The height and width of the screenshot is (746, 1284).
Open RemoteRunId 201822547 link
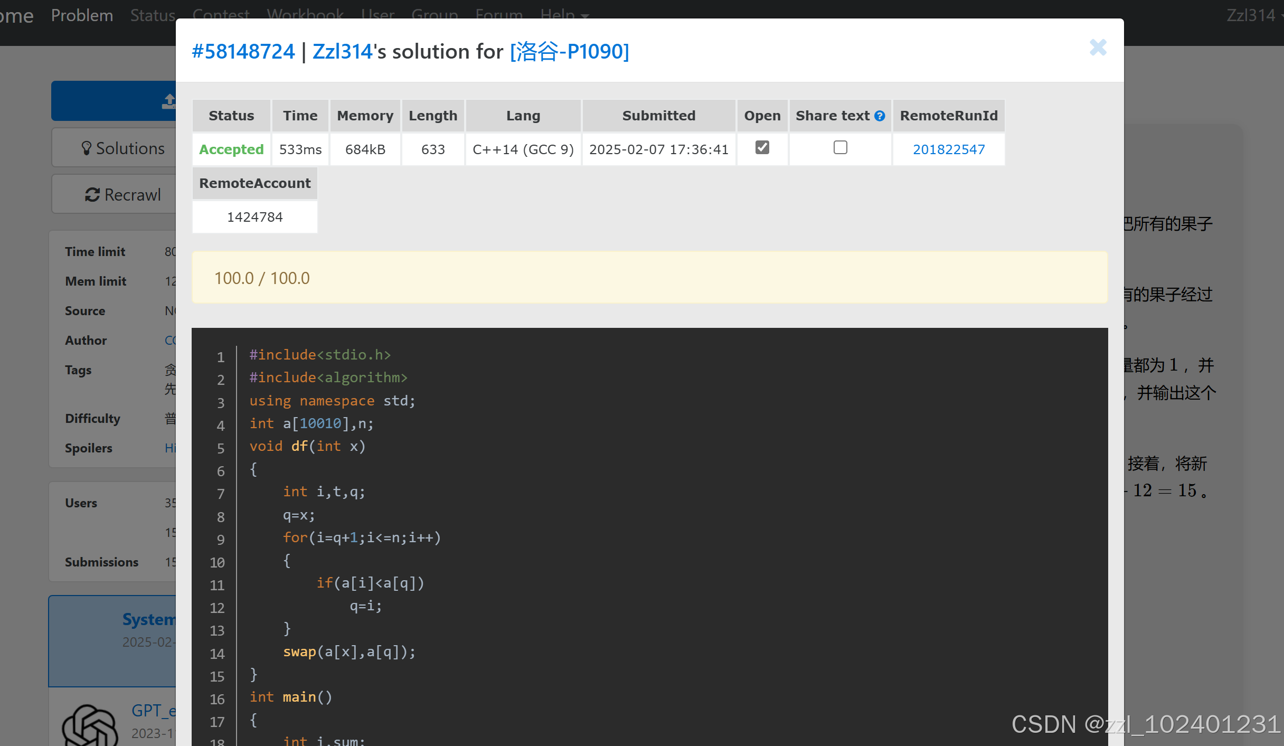pyautogui.click(x=948, y=149)
